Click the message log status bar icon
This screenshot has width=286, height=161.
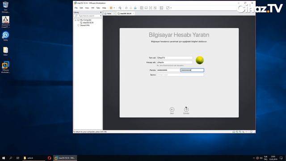point(251,132)
